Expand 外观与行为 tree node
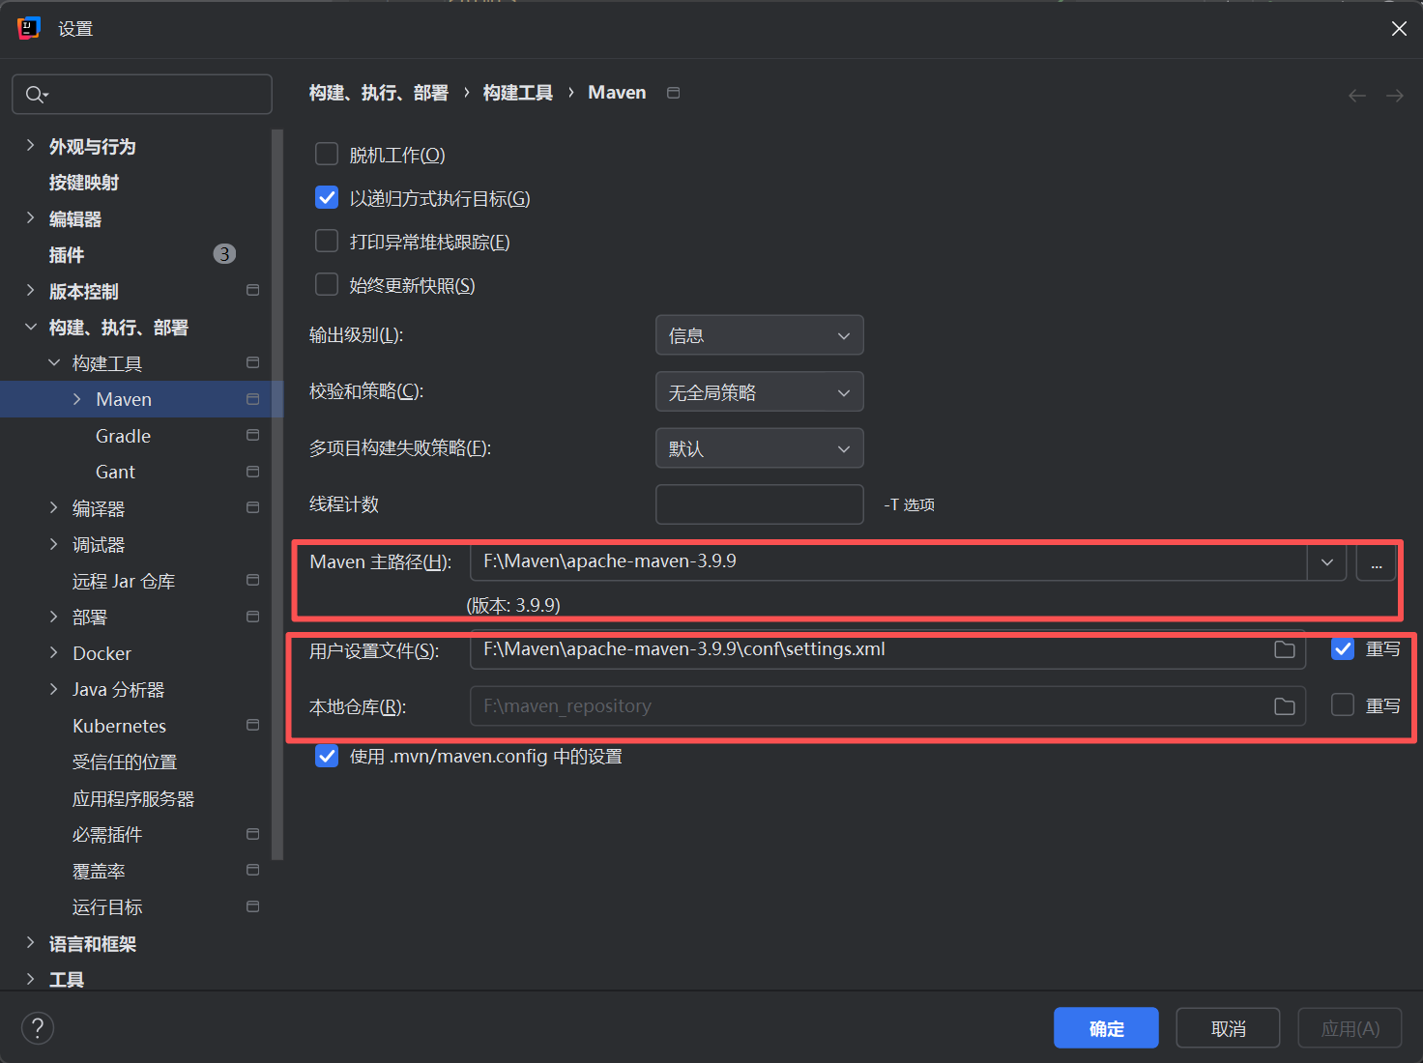The height and width of the screenshot is (1063, 1423). pyautogui.click(x=30, y=146)
